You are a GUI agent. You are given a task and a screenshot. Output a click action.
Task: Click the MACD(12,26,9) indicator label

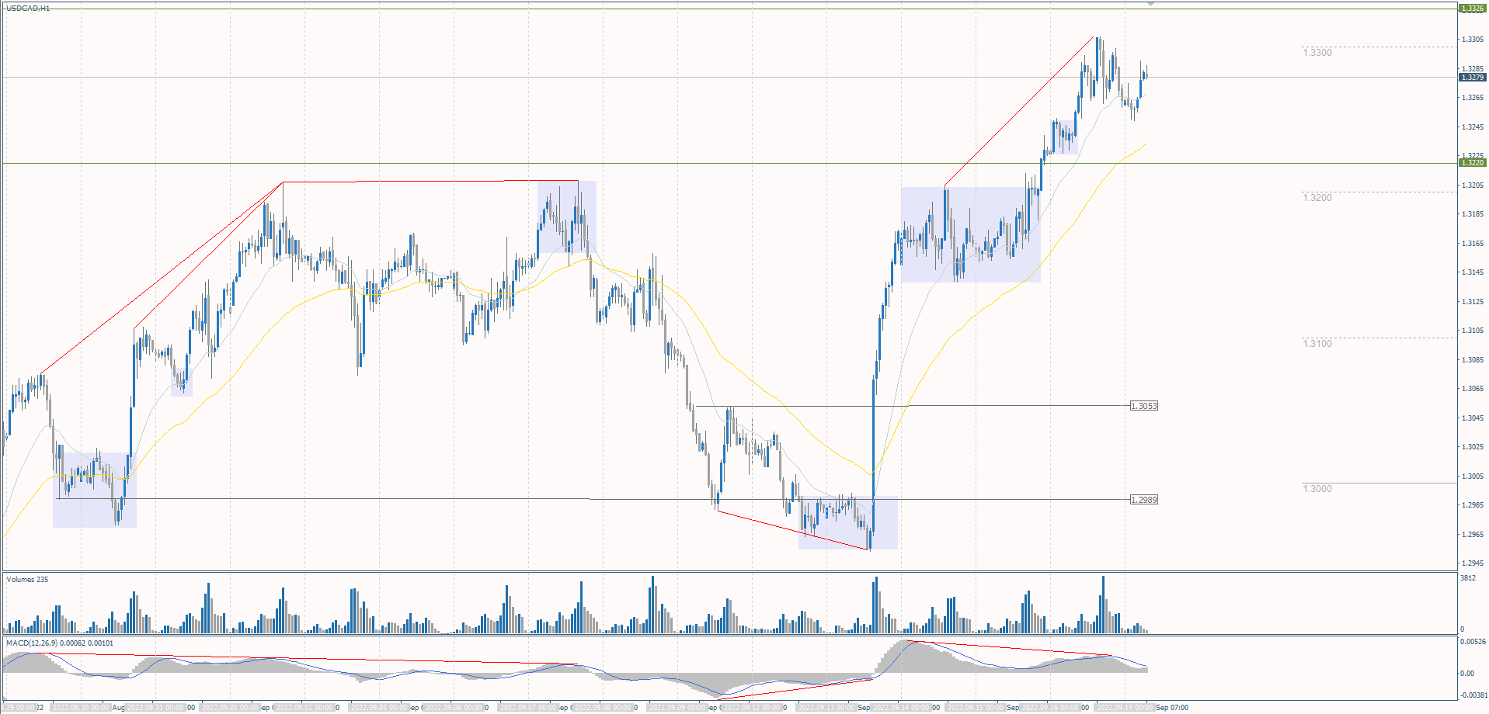point(60,643)
